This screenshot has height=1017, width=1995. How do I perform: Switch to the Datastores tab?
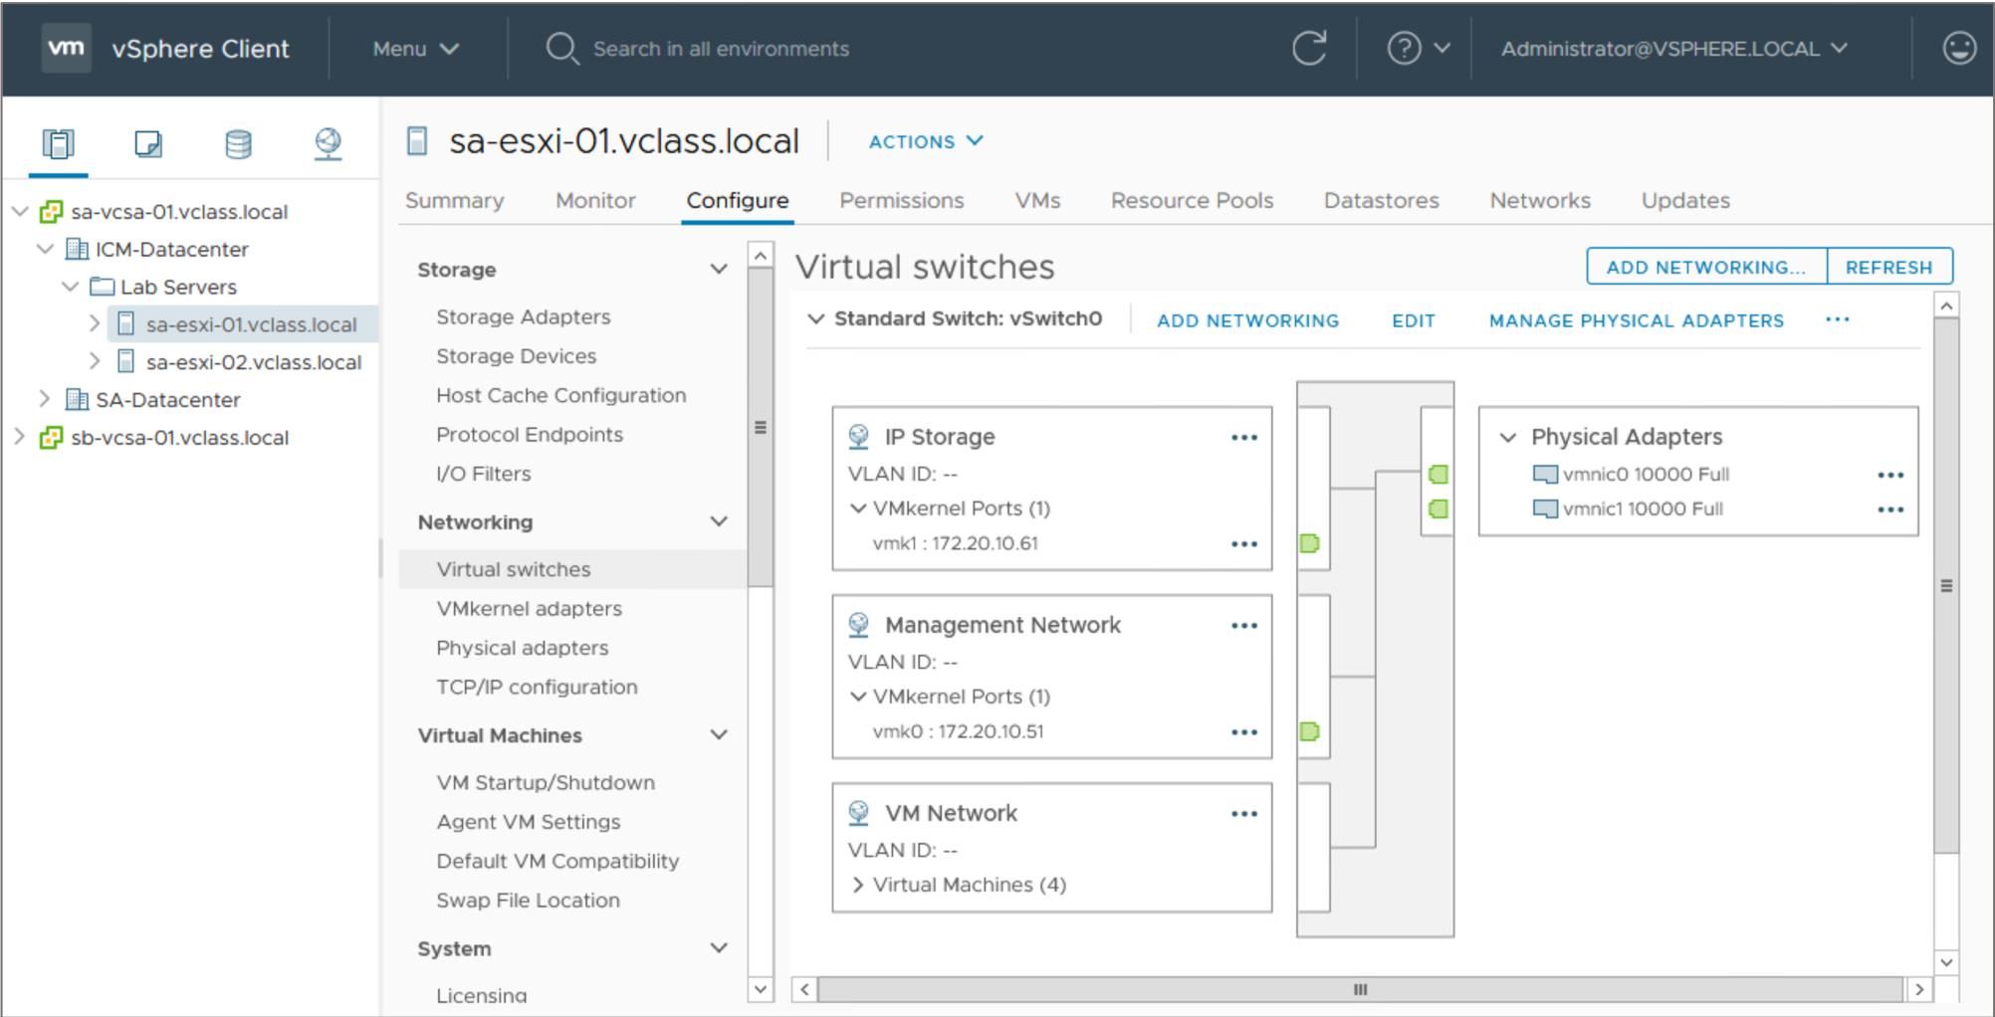tap(1381, 200)
